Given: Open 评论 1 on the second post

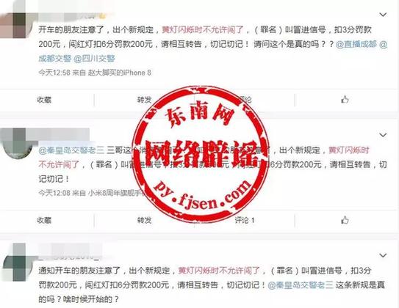Looking at the screenshot, I should point(245,220).
